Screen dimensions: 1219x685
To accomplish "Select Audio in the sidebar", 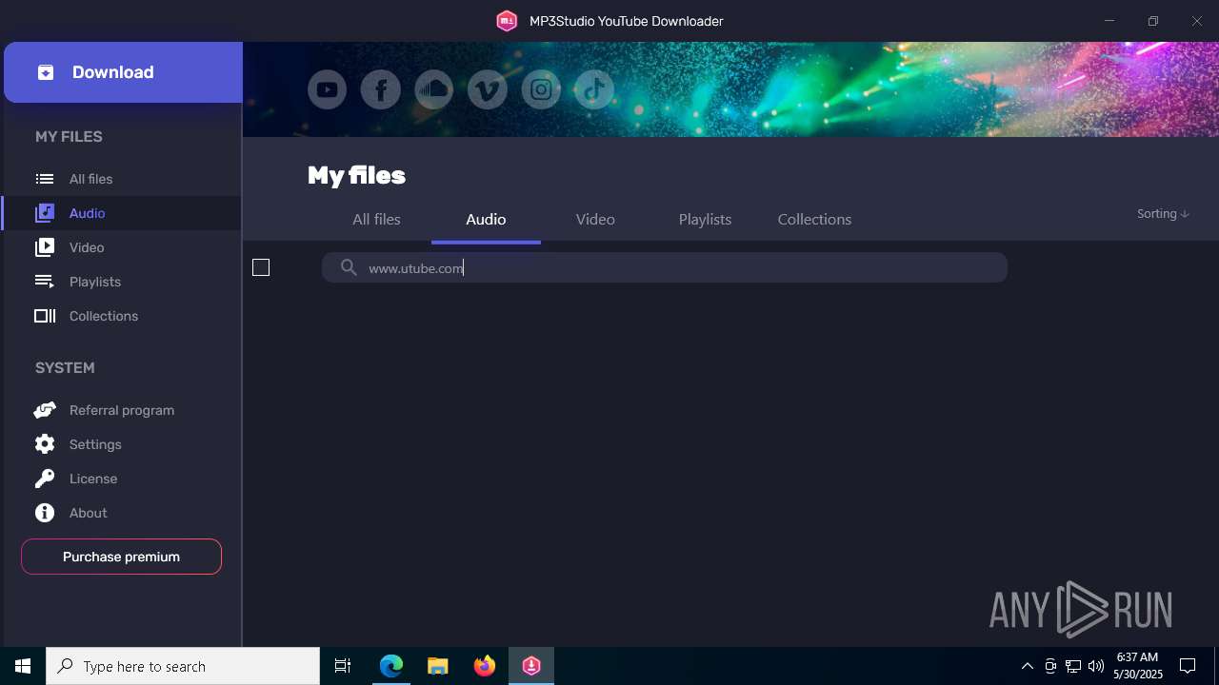I will (122, 213).
